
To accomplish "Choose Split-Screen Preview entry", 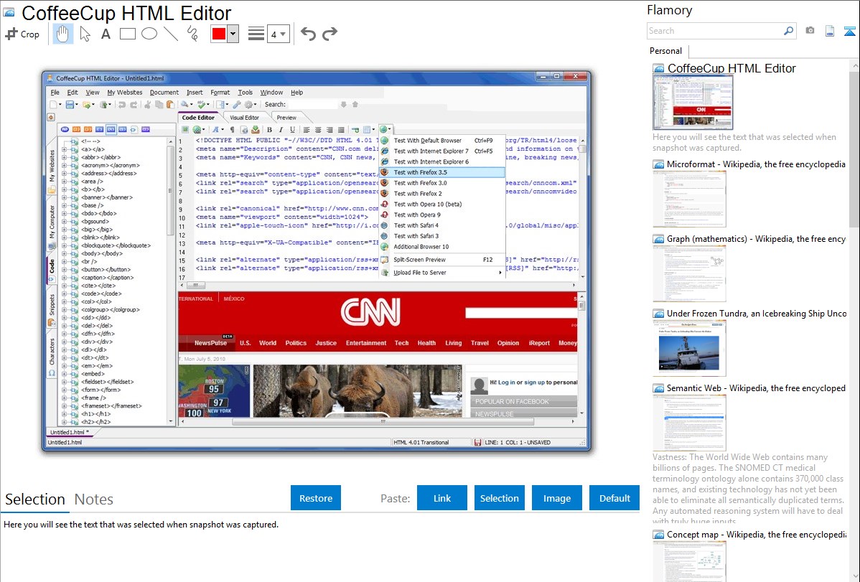I will click(441, 260).
